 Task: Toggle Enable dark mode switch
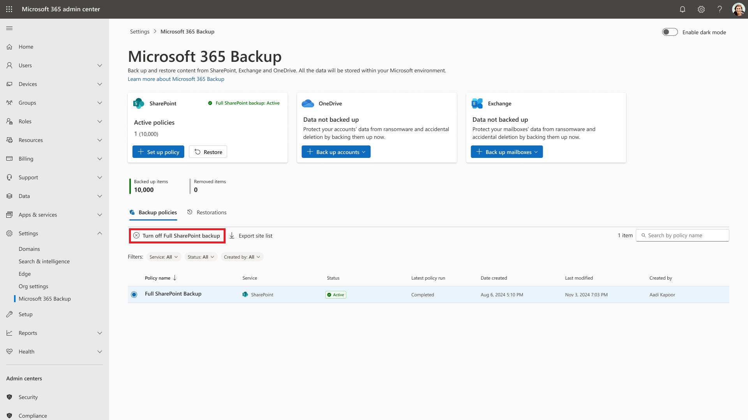click(670, 32)
